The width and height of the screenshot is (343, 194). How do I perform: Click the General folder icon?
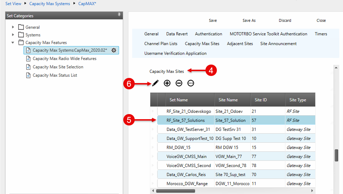[x=21, y=27]
